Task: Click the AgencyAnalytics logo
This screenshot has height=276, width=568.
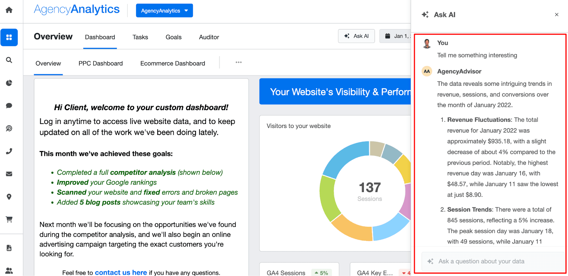Action: 77,10
